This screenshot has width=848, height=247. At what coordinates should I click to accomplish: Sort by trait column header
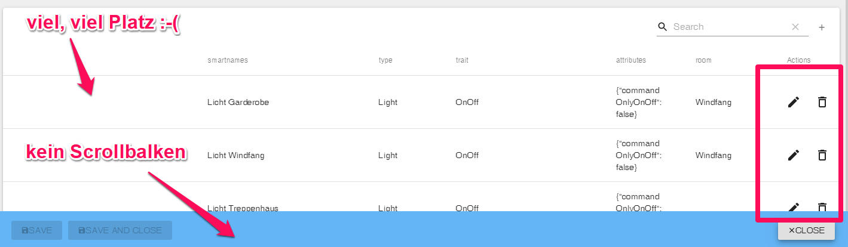click(x=462, y=60)
